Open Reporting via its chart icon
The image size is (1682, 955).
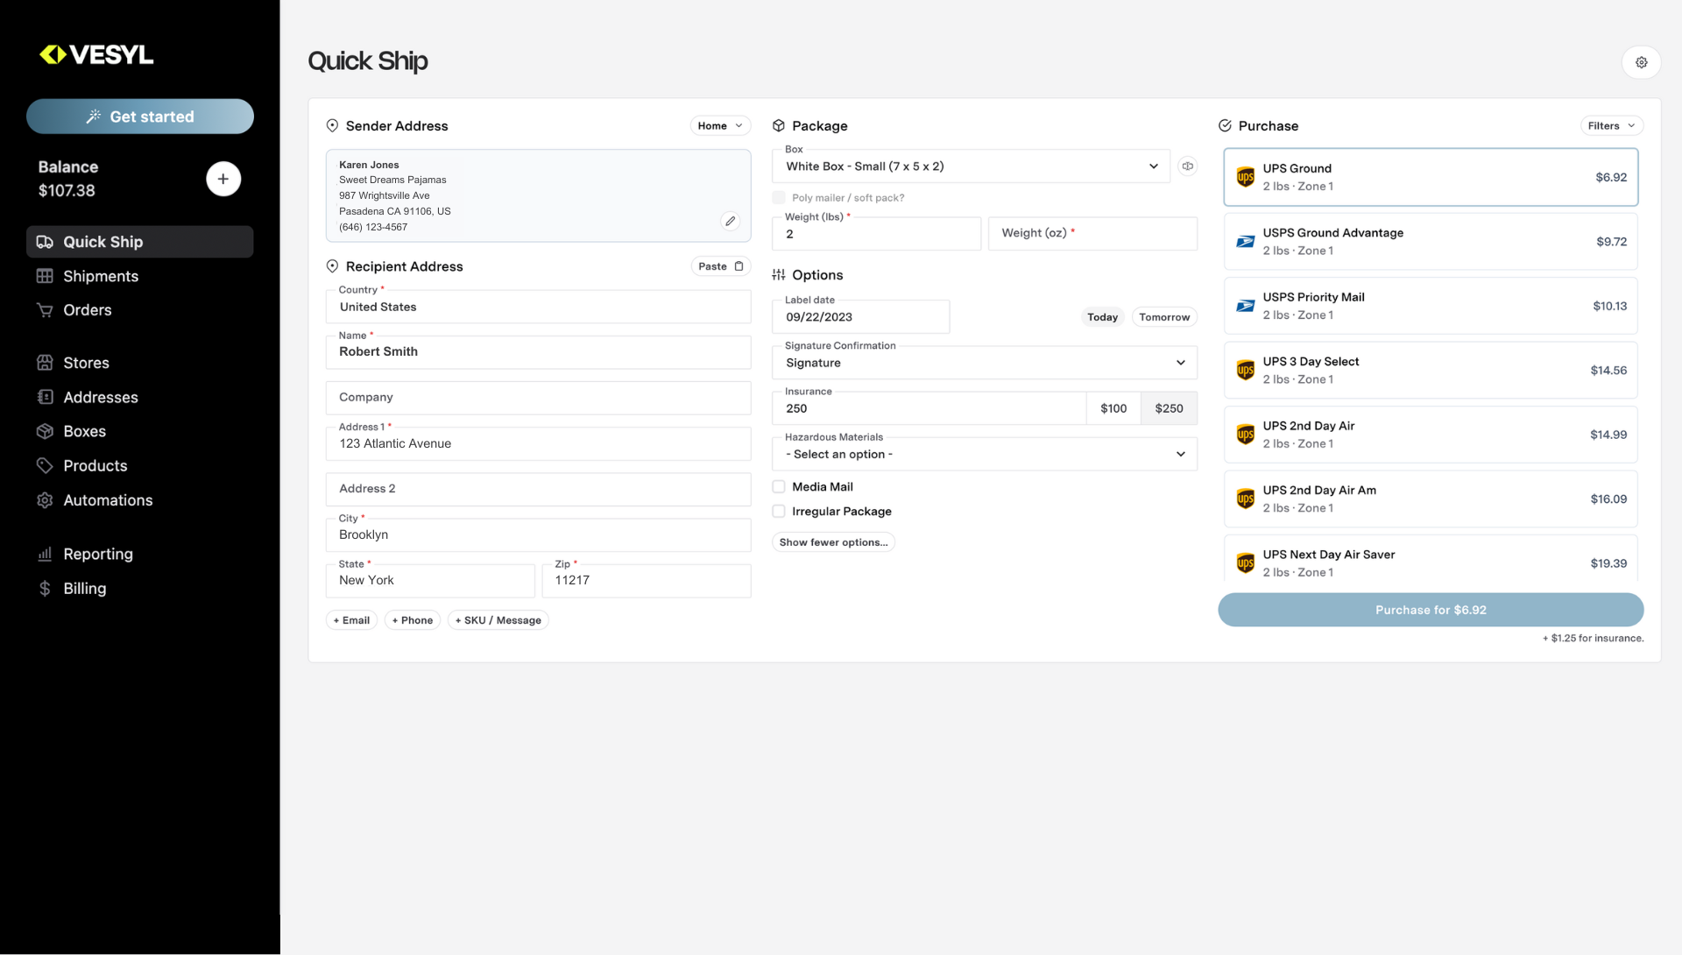(x=45, y=554)
